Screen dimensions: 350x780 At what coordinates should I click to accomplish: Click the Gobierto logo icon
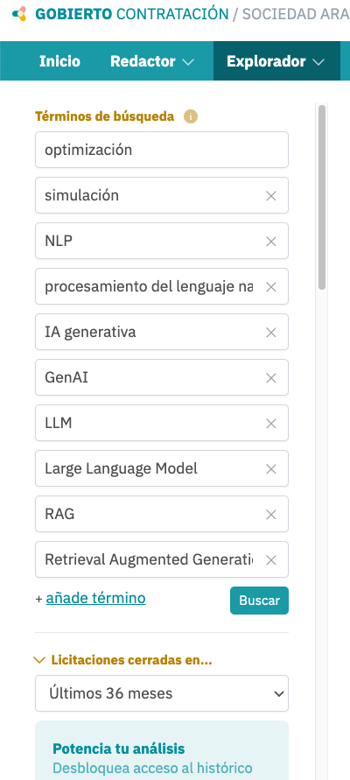[x=19, y=14]
